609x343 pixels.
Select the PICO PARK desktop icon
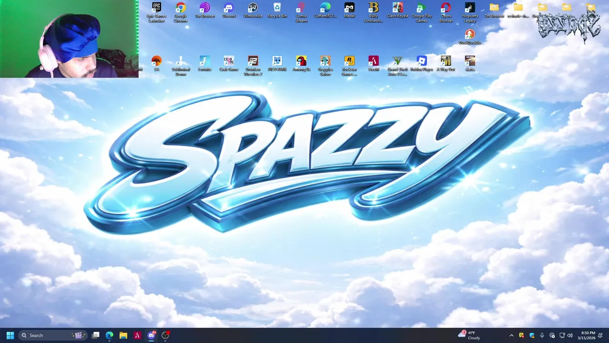(277, 64)
